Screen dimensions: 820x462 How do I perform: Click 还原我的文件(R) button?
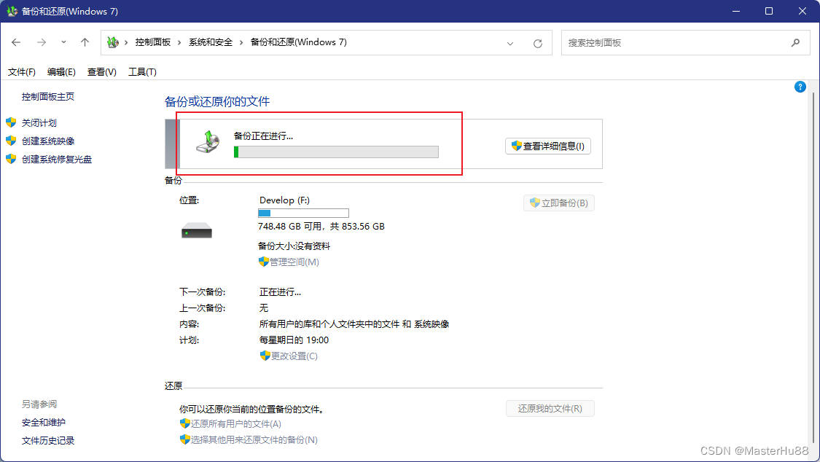550,409
